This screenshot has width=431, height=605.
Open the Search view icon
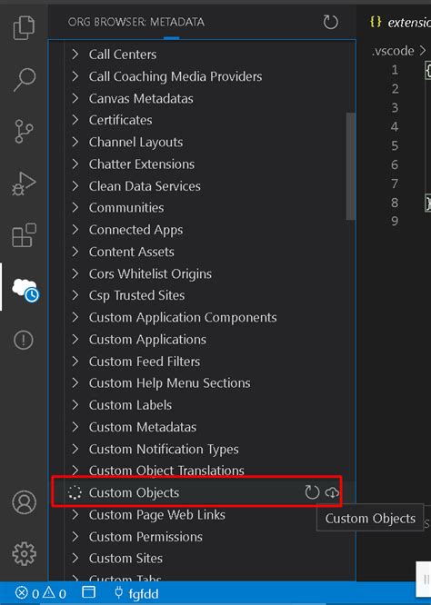[24, 79]
